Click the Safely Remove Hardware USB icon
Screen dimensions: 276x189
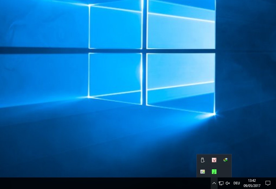click(x=203, y=160)
